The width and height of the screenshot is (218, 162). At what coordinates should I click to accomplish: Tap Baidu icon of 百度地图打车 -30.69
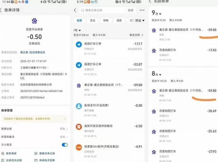click(154, 111)
